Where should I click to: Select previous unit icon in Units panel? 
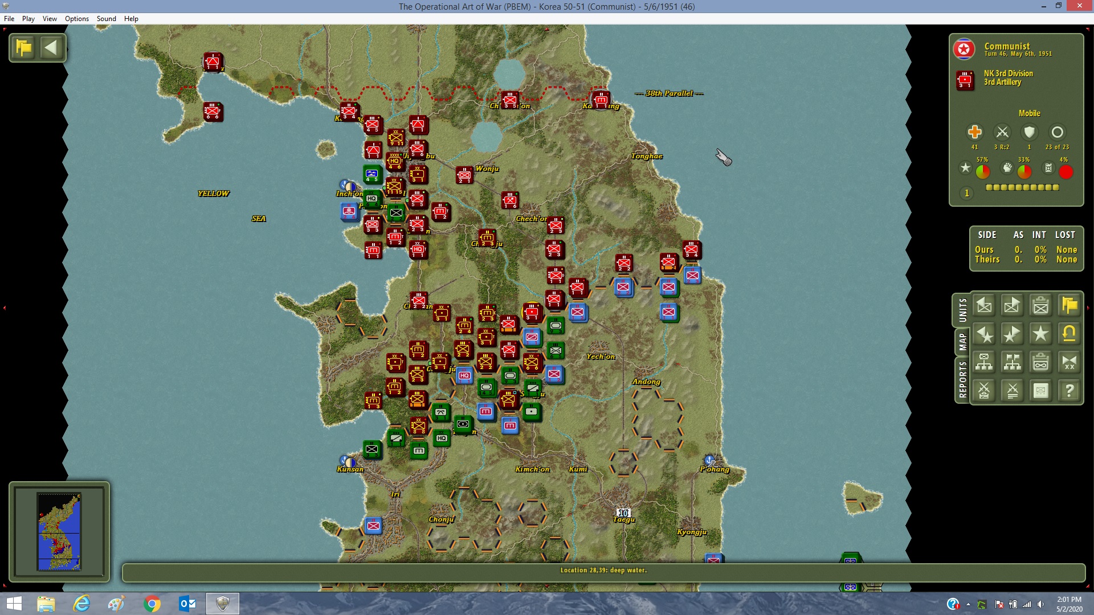click(x=984, y=306)
